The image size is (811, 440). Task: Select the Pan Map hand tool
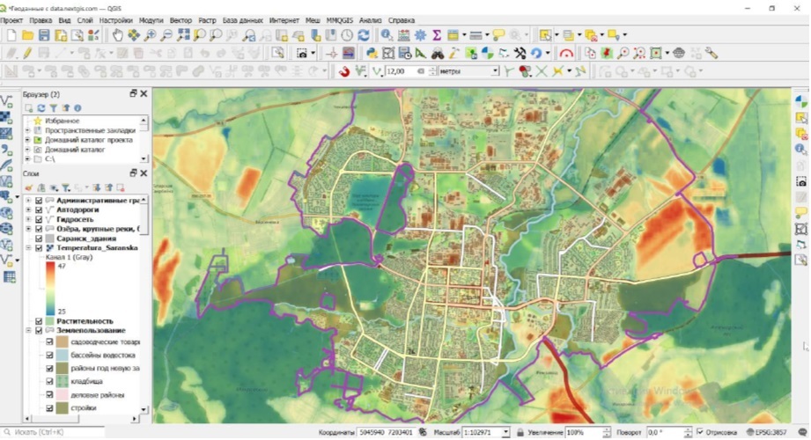pyautogui.click(x=118, y=35)
